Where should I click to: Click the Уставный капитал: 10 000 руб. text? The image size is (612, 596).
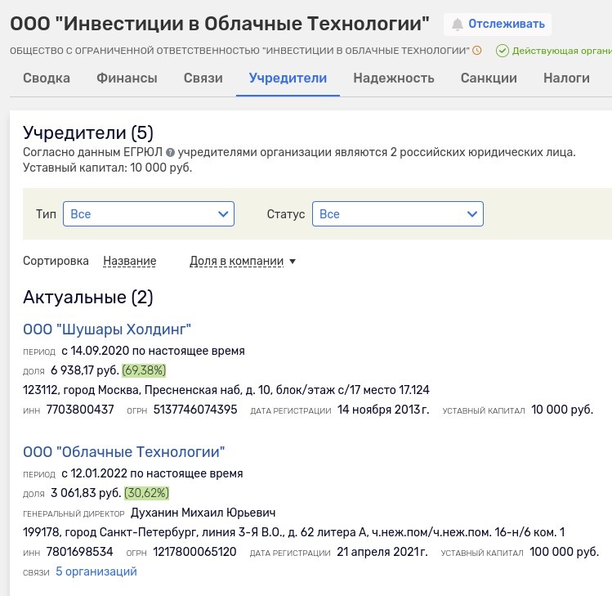pos(107,168)
